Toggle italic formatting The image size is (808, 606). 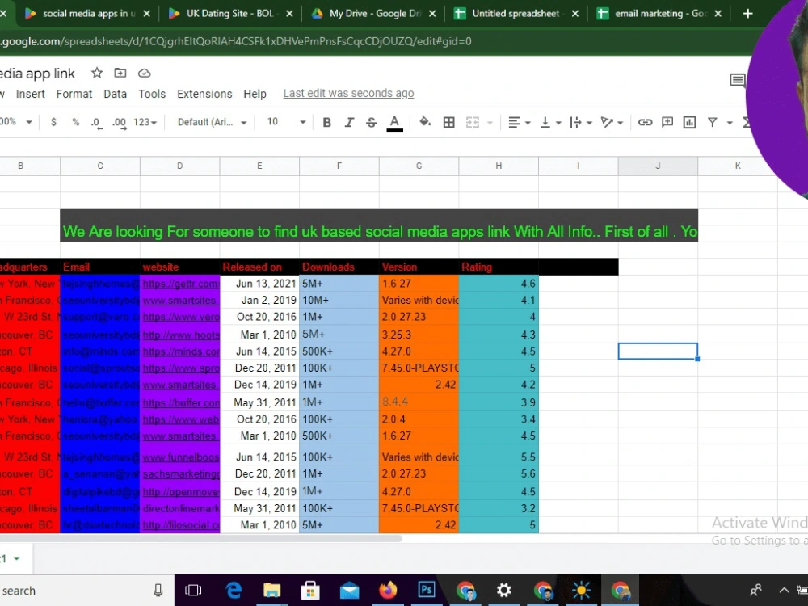coord(349,122)
